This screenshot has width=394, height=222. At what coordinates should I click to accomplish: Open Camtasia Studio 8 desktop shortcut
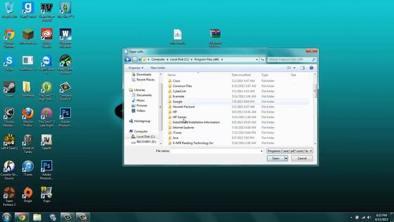click(65, 91)
